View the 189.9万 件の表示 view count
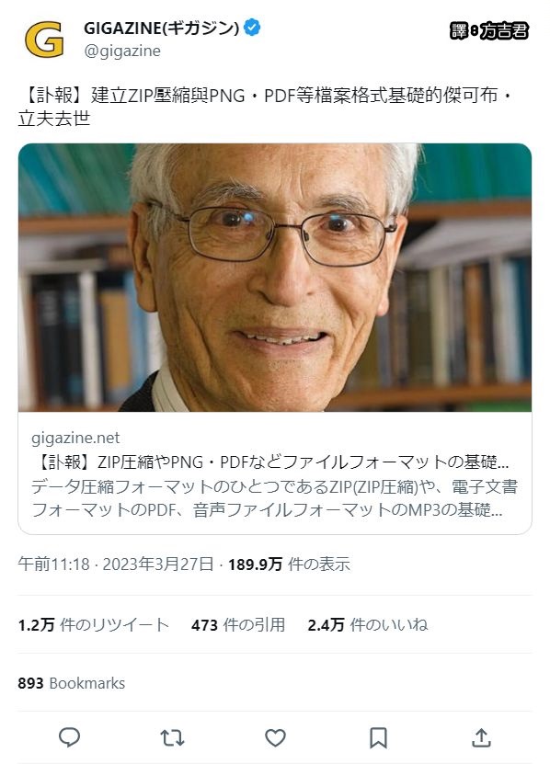This screenshot has height=764, width=550. click(x=289, y=564)
